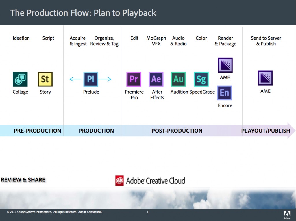
Task: Click the "Organize, Review & Tag" heading
Action: point(104,41)
